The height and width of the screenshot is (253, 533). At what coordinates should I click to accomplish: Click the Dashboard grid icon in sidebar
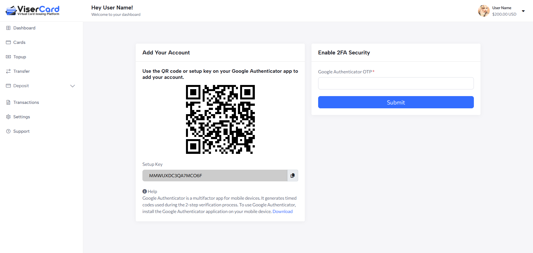[x=8, y=28]
